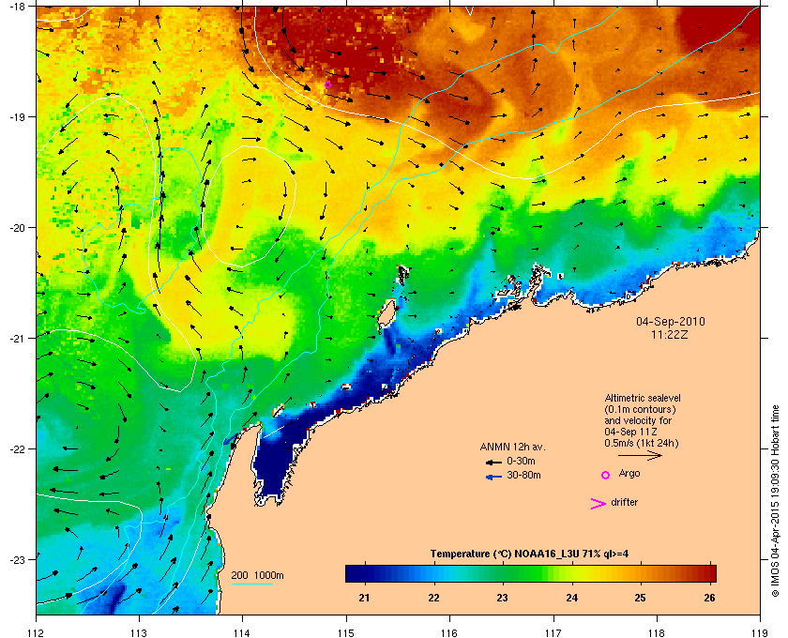Click the latitude axis label '-21'

[x=17, y=338]
